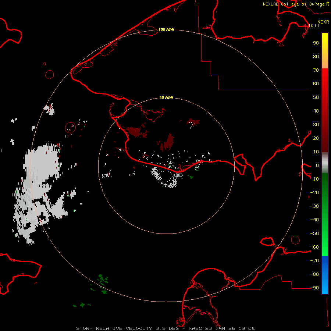Click the -70 knot scale label
The height and width of the screenshot is (331, 331).
tap(314, 261)
